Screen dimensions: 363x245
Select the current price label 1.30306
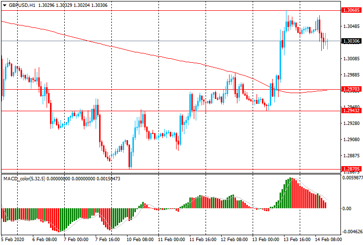(351, 41)
